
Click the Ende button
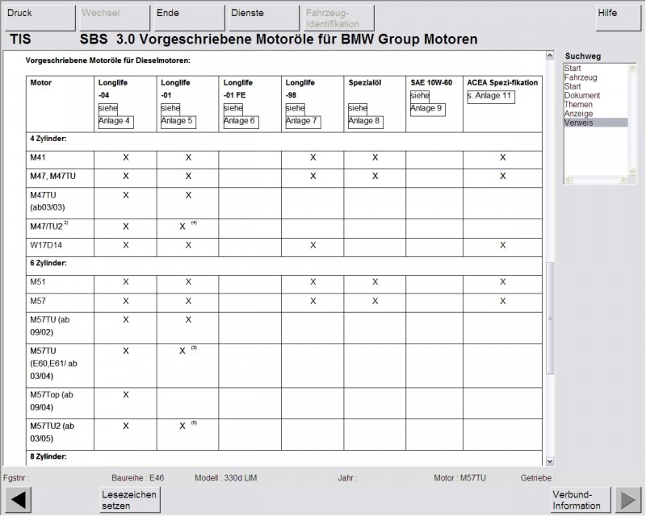[190, 18]
